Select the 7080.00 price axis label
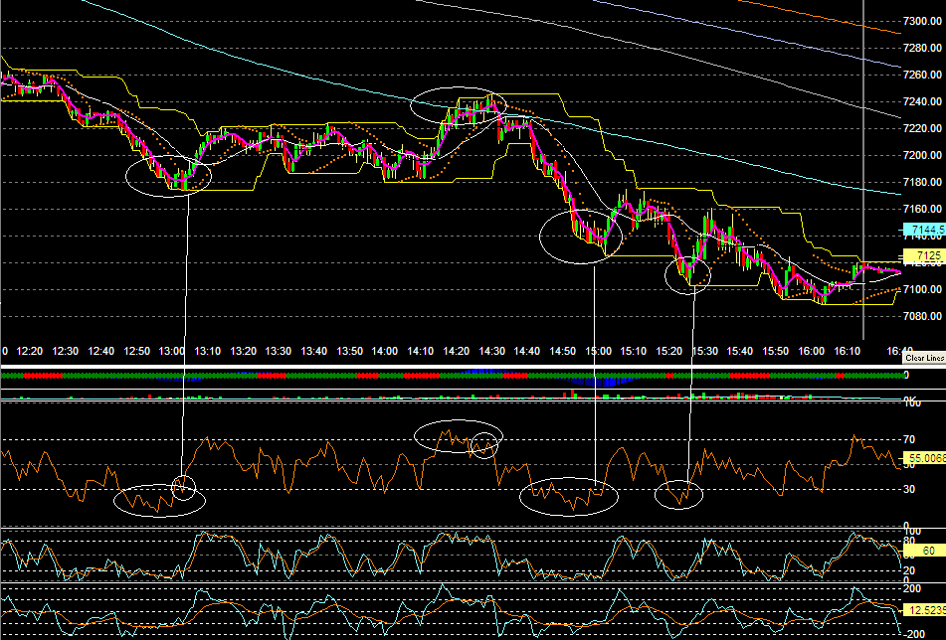Viewport: 946px width, 640px height. pos(922,316)
